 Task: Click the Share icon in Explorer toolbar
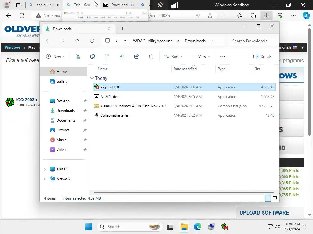(137, 56)
